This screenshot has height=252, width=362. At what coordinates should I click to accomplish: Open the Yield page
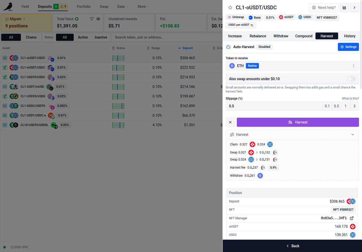[x=25, y=7]
